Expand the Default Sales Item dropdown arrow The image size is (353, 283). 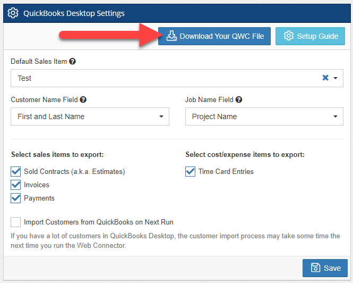click(335, 78)
